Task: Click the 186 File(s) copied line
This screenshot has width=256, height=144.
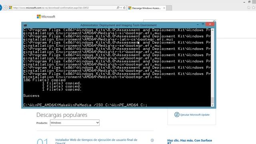Action: (x=44, y=80)
